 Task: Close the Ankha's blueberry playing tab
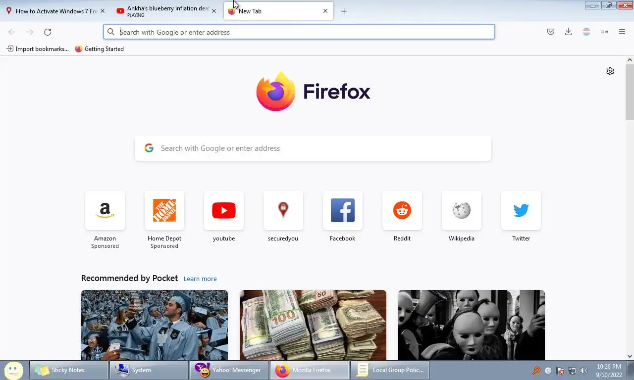tap(214, 11)
